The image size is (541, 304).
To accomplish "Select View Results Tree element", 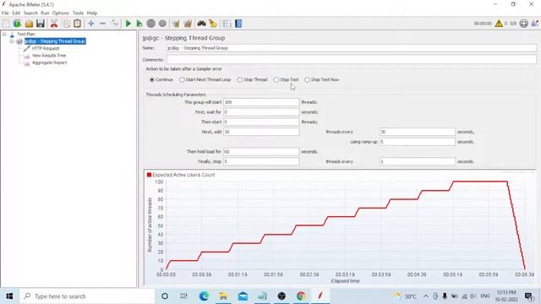I will 49,56.
